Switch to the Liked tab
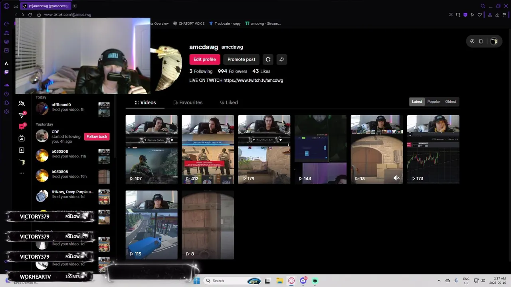This screenshot has height=287, width=511. click(229, 102)
